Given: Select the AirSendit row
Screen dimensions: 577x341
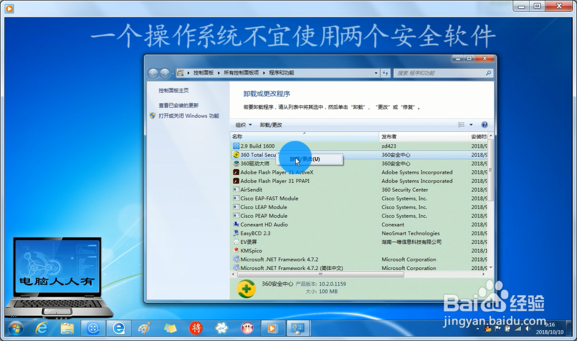Looking at the screenshot, I should [x=359, y=190].
